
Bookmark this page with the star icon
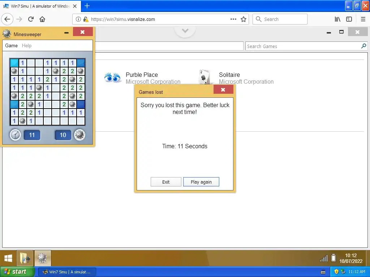coord(244,19)
